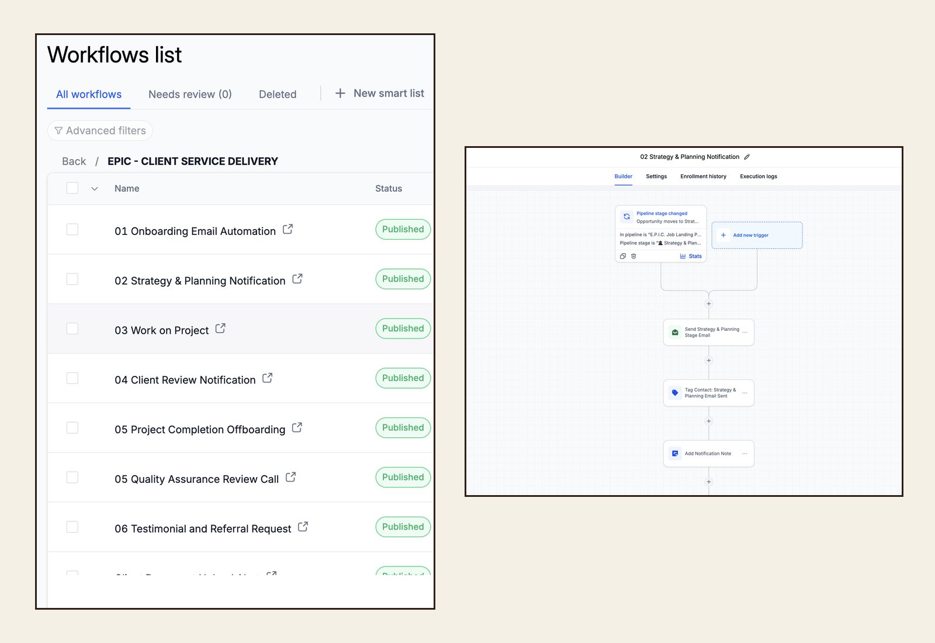Image resolution: width=935 pixels, height=643 pixels.
Task: Click the Pipeline stage changed trigger icon
Action: click(x=626, y=216)
